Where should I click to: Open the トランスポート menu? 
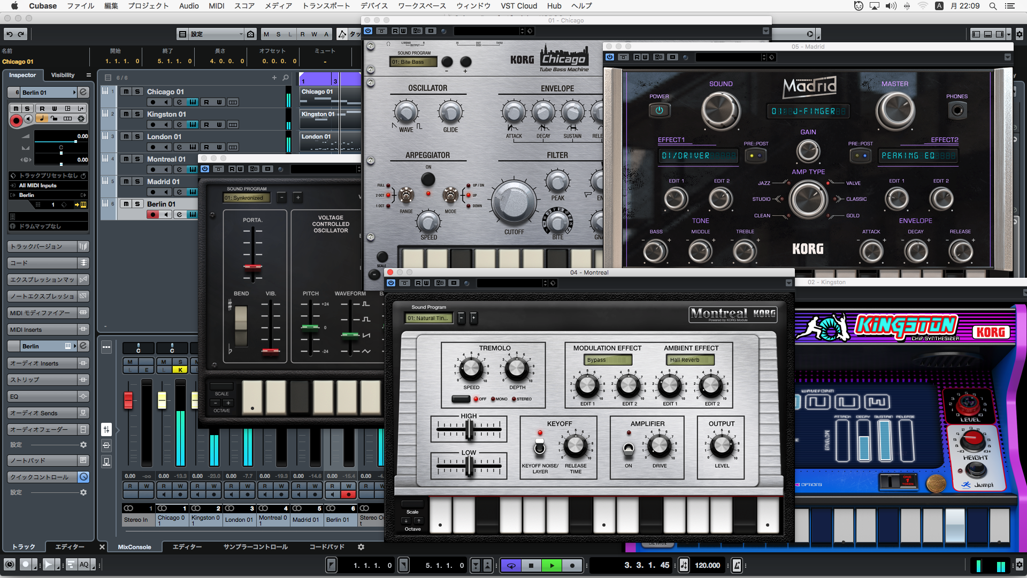(326, 6)
